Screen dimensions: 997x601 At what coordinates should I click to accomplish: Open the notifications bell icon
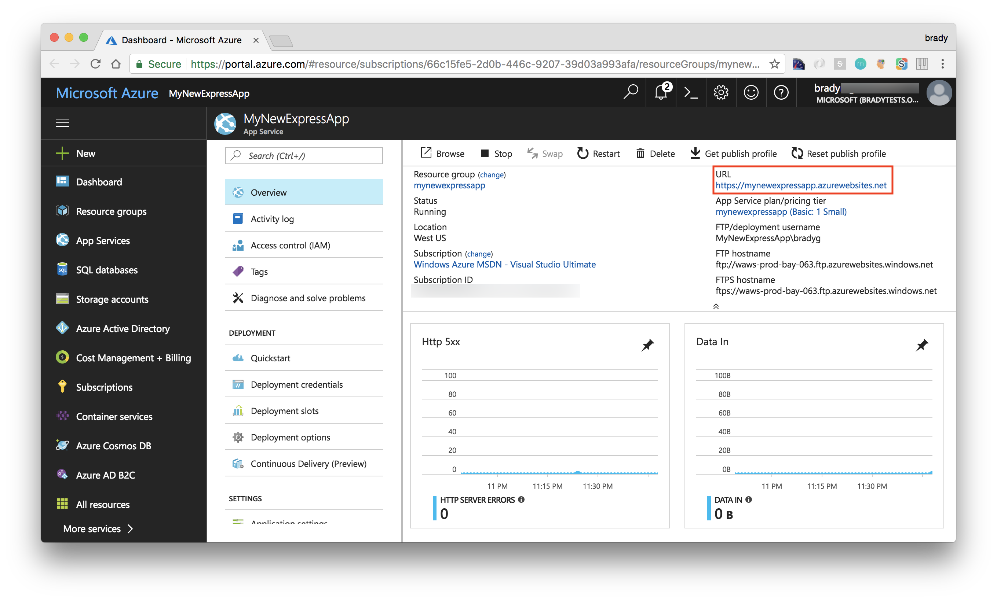click(x=661, y=93)
